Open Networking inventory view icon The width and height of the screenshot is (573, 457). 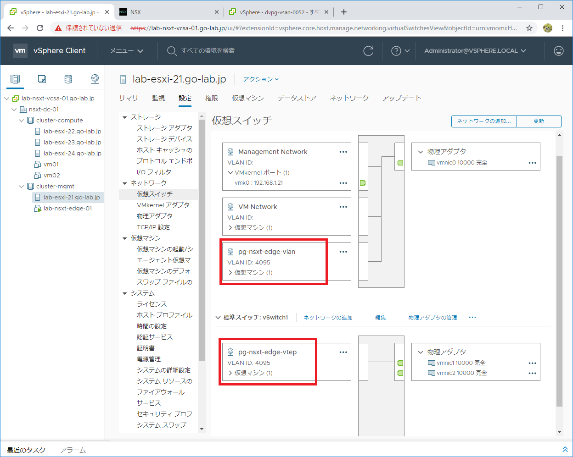tap(95, 79)
